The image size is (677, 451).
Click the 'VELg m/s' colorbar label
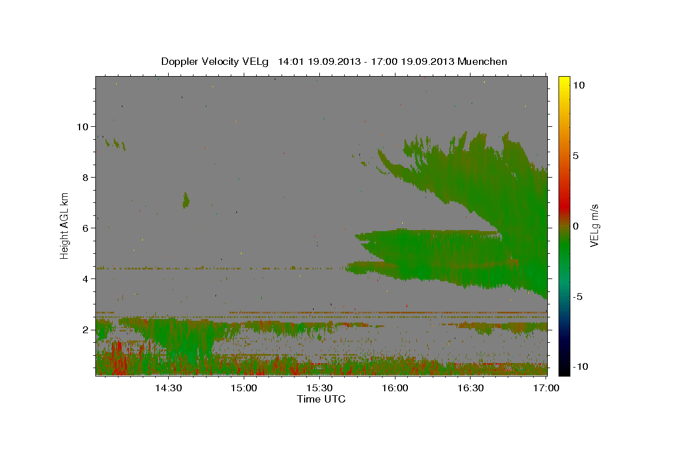click(x=594, y=225)
